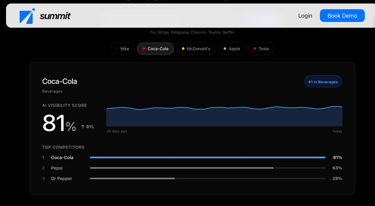The width and height of the screenshot is (375, 206).
Task: Click the 'Try: Stripe, Patagonia' suggestion text
Action: [192, 32]
